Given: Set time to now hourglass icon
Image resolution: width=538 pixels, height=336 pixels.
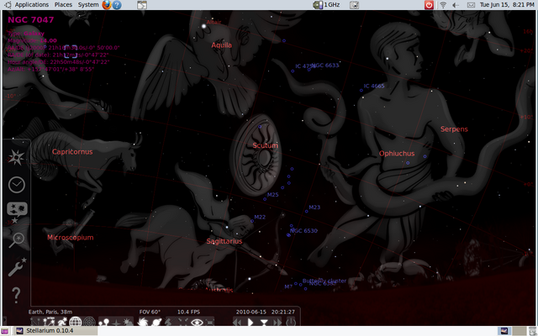Looking at the screenshot, I should (264, 322).
